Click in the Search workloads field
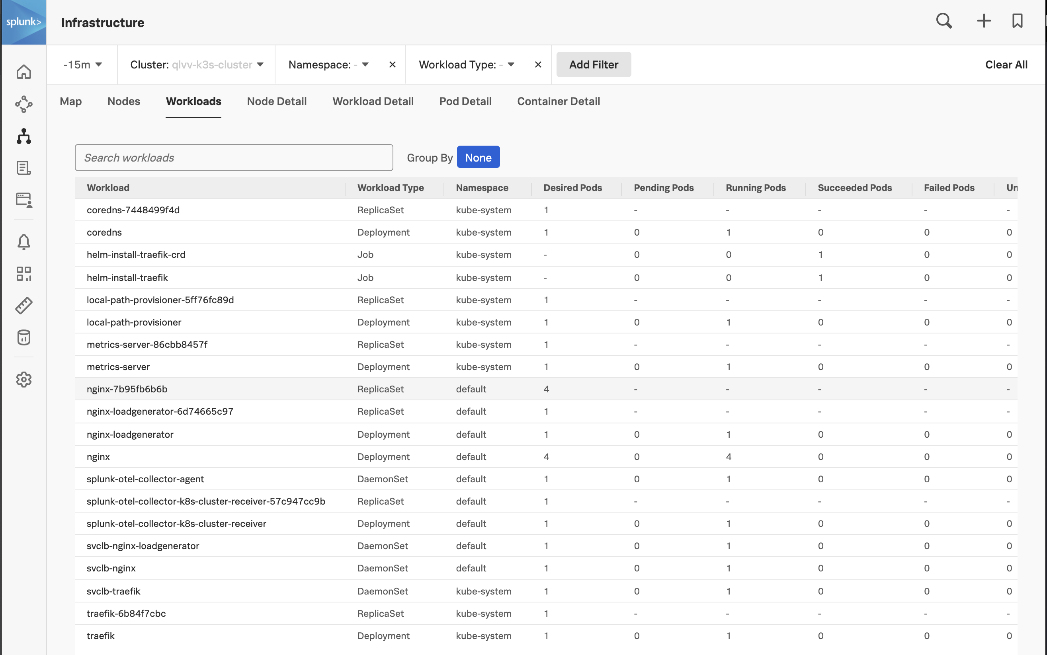The image size is (1047, 655). coord(234,157)
